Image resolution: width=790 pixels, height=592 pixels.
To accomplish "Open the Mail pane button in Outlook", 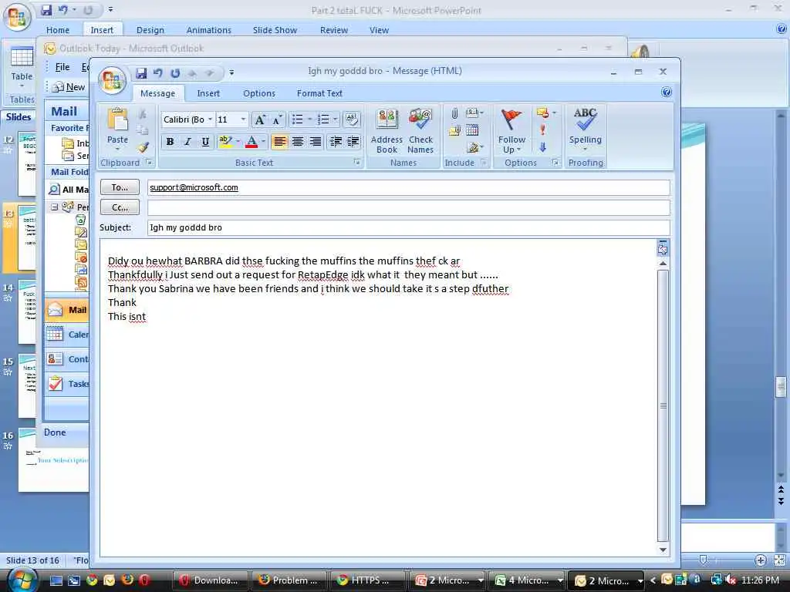I will [67, 310].
